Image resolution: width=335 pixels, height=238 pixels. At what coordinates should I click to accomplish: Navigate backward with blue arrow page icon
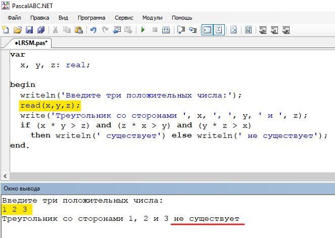[x=117, y=30]
